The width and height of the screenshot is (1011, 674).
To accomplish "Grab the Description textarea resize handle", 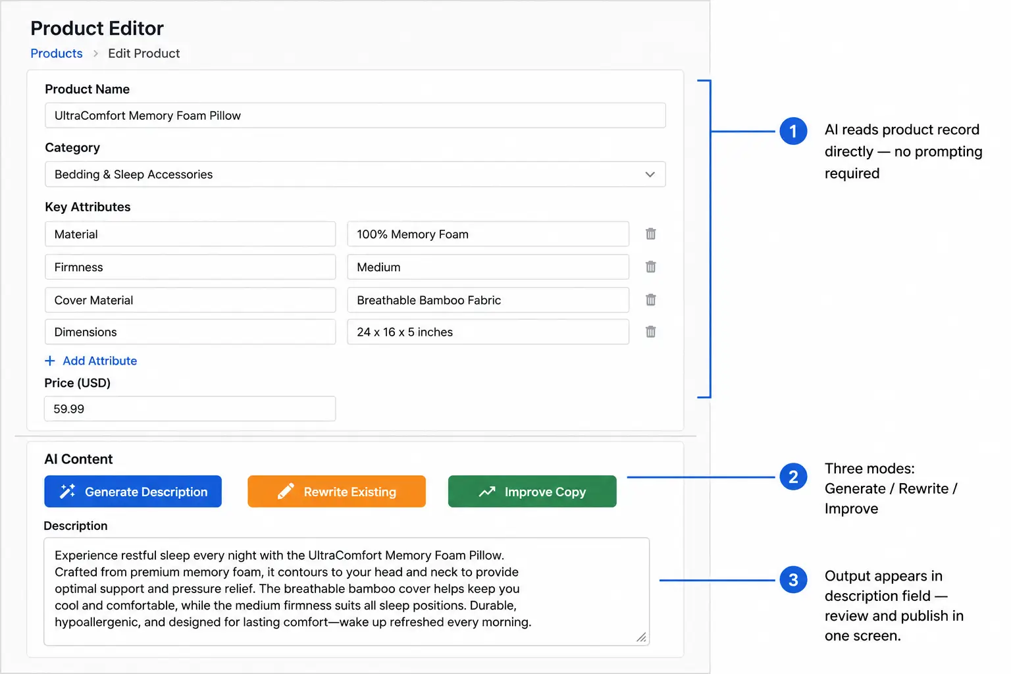I will tap(641, 637).
